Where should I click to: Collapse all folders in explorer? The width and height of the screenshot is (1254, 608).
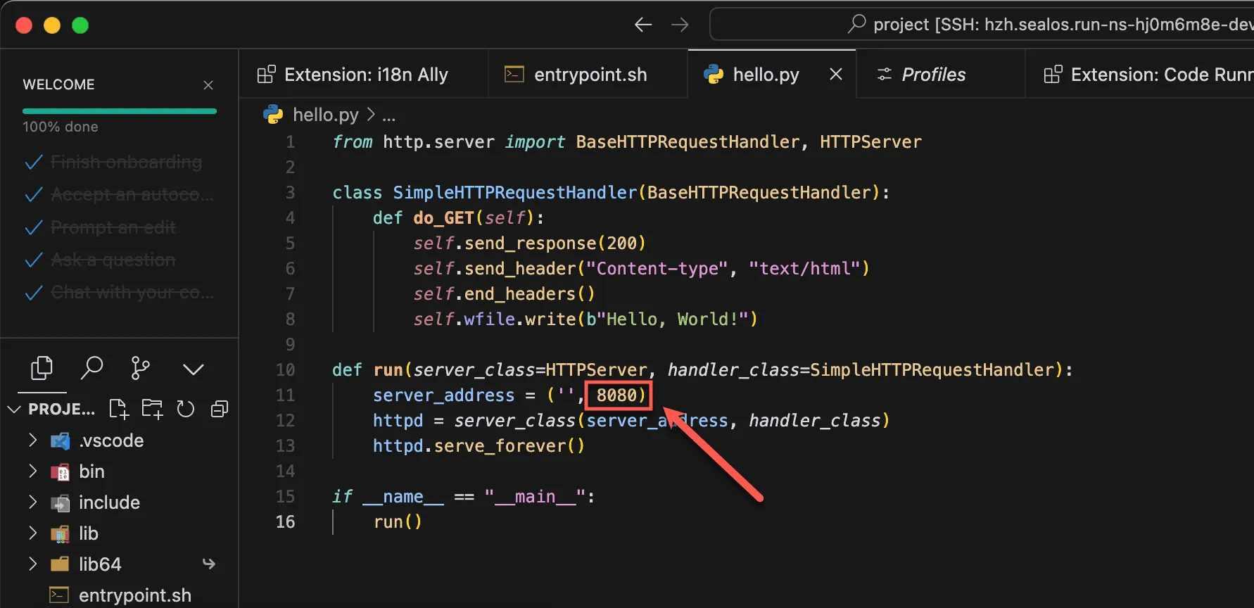(220, 409)
